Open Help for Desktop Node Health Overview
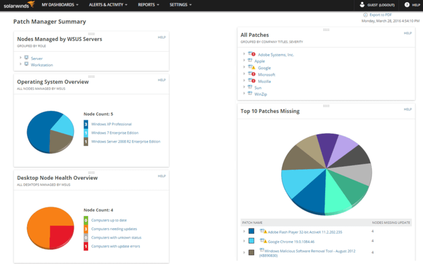 [x=162, y=176]
